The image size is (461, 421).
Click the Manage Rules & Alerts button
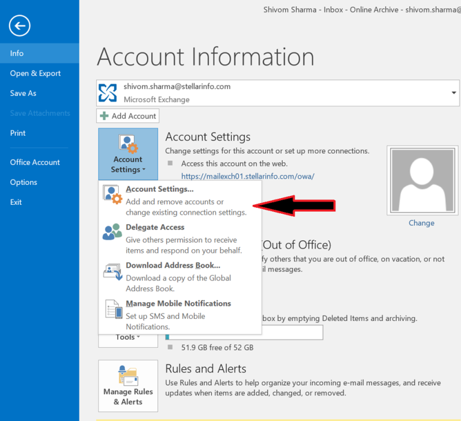(x=128, y=386)
